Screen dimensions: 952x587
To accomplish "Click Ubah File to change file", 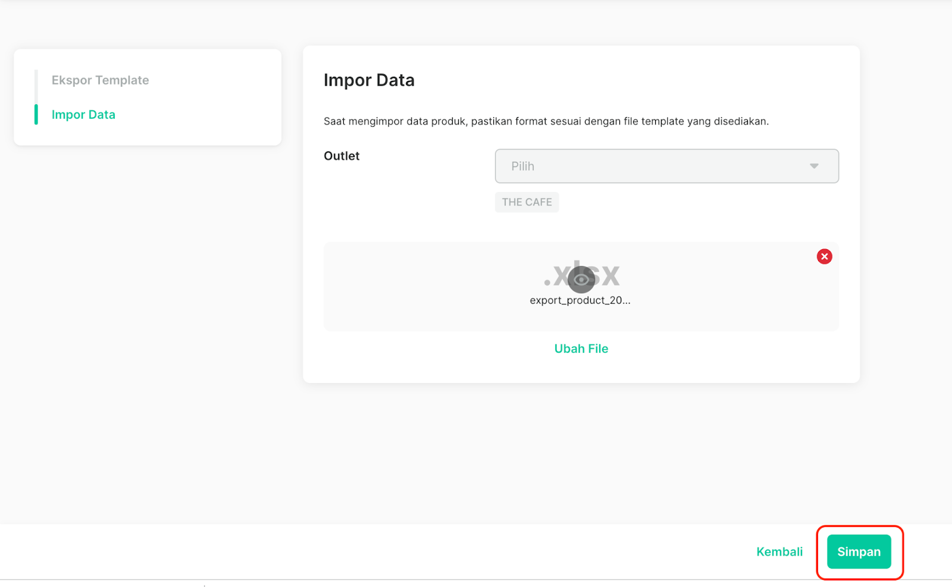I will pyautogui.click(x=581, y=349).
